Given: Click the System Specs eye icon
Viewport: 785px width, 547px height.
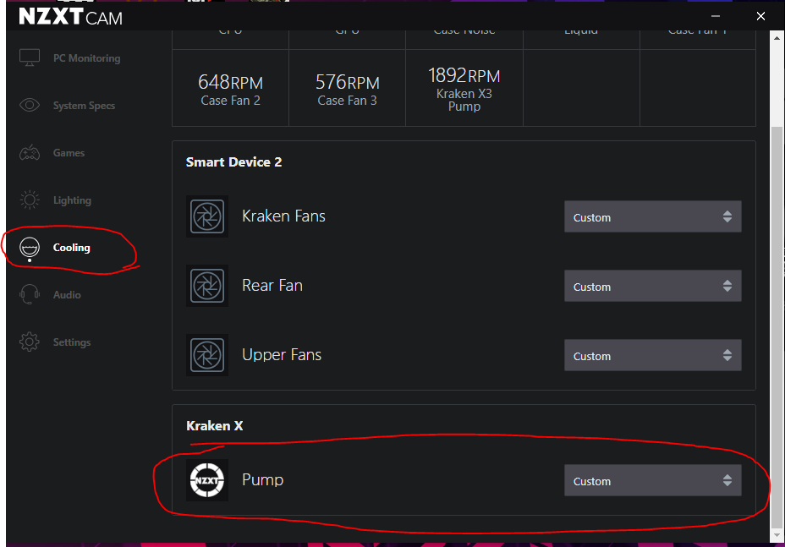Looking at the screenshot, I should pos(30,106).
